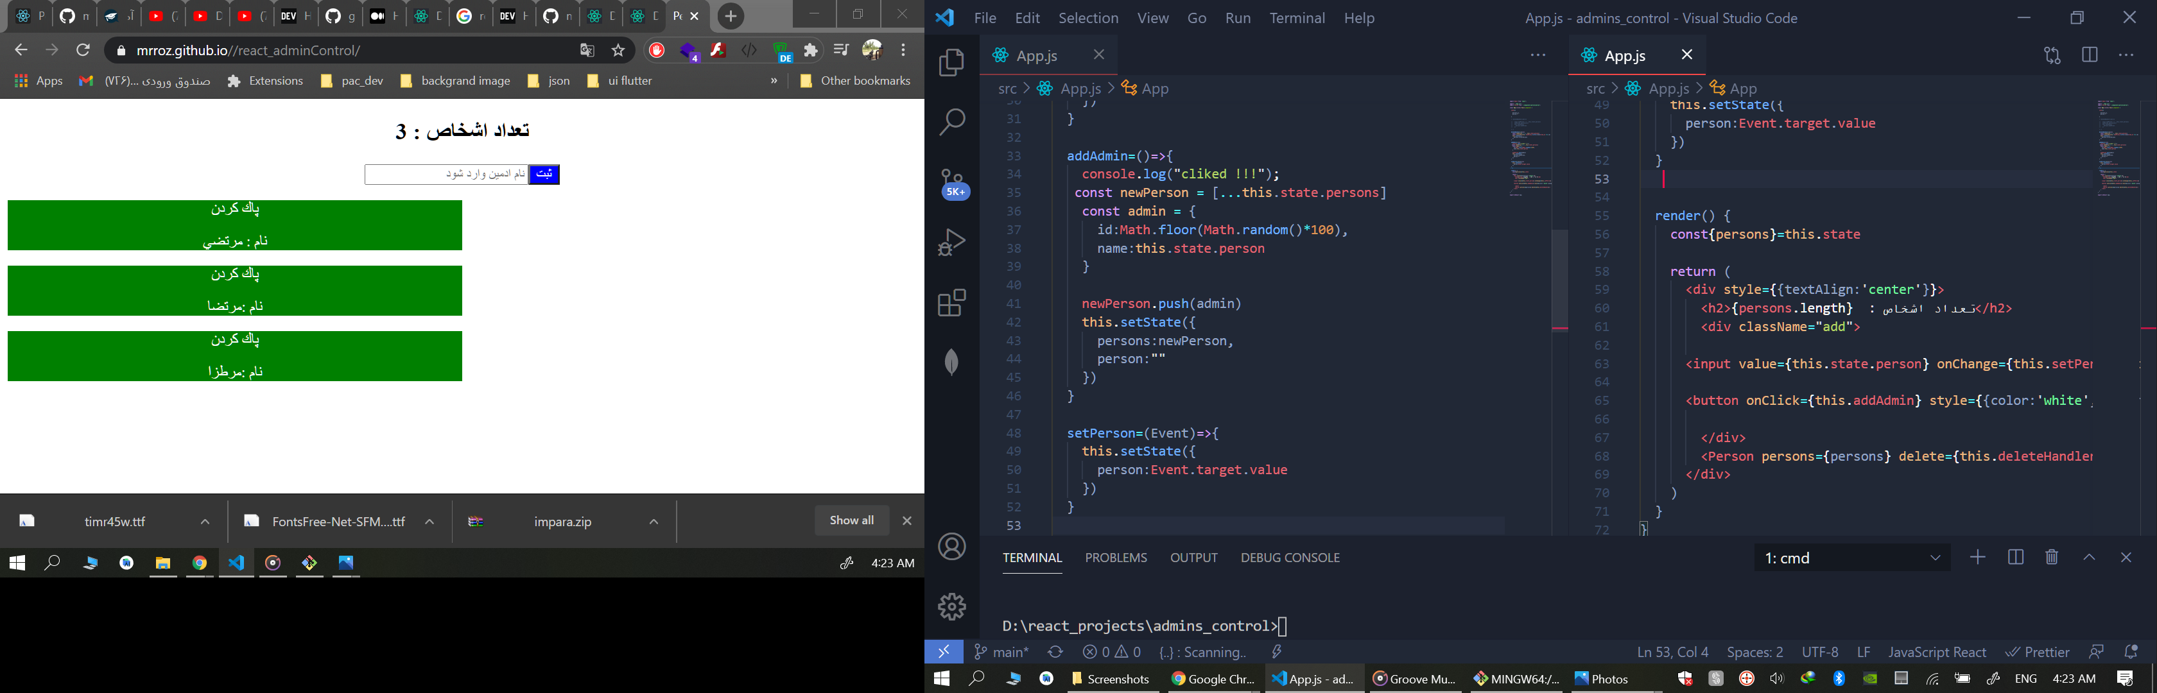Split the terminal pane
The image size is (2157, 693).
click(2014, 556)
